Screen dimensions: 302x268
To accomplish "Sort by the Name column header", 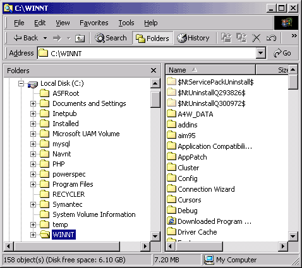I will coord(210,70).
